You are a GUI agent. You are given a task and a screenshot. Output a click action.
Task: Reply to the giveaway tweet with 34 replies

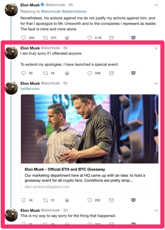click(x=24, y=200)
